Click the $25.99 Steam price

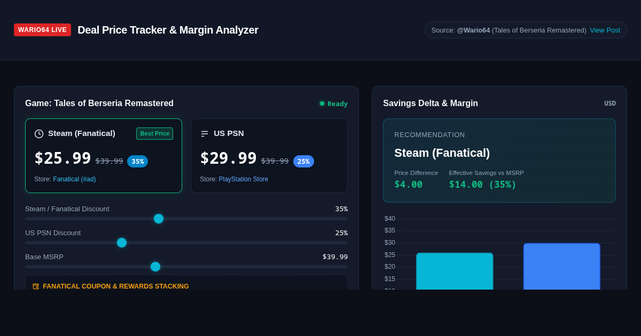pos(62,158)
